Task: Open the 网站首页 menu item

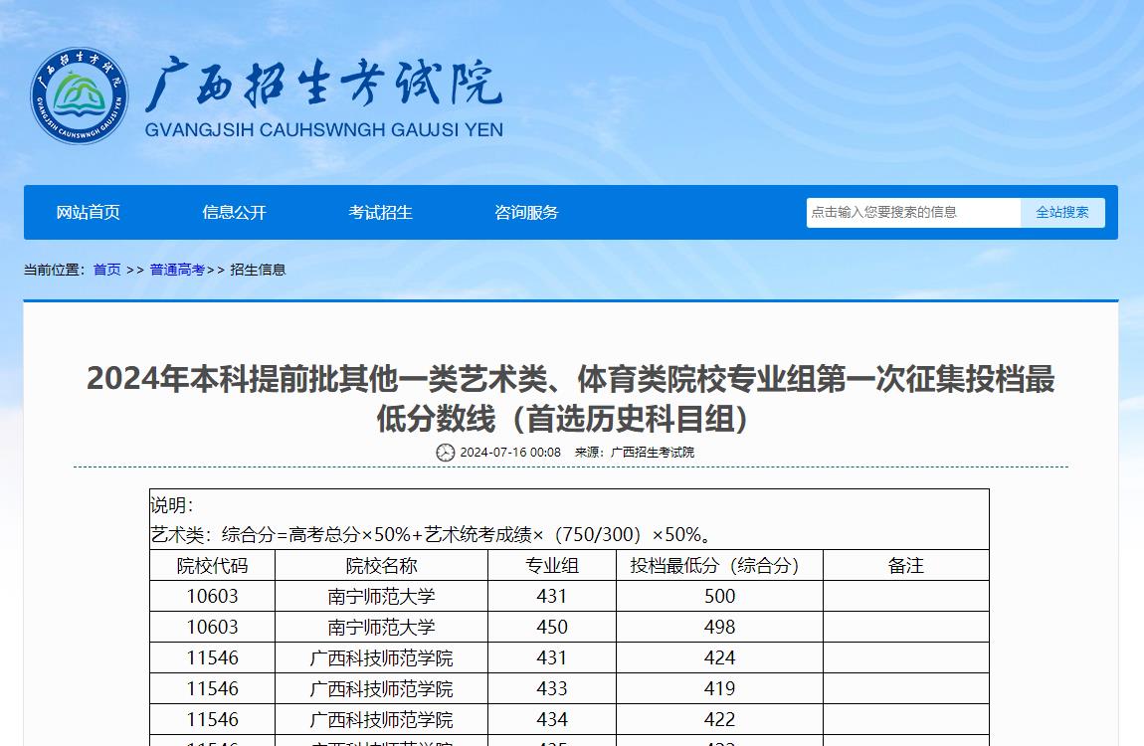Action: [x=90, y=212]
